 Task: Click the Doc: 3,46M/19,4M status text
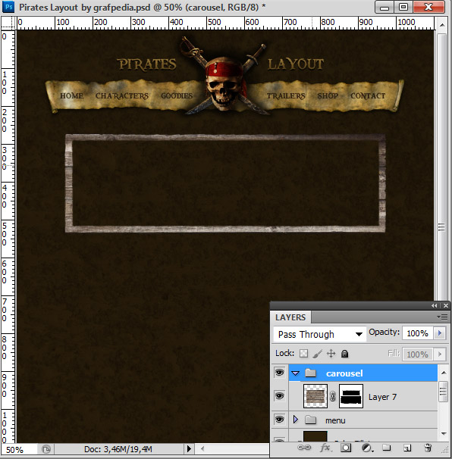pyautogui.click(x=118, y=449)
